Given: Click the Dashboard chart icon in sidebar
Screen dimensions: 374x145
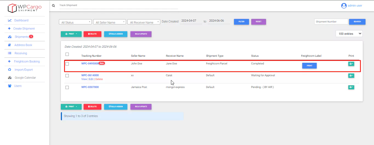Looking at the screenshot, I should click(10, 20).
